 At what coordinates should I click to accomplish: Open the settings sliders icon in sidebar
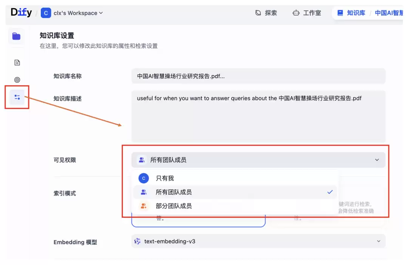(x=17, y=97)
